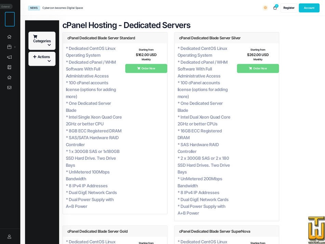325x244 pixels.
Task: Expand the store submenu chevron in sidebar
Action: click(15, 47)
